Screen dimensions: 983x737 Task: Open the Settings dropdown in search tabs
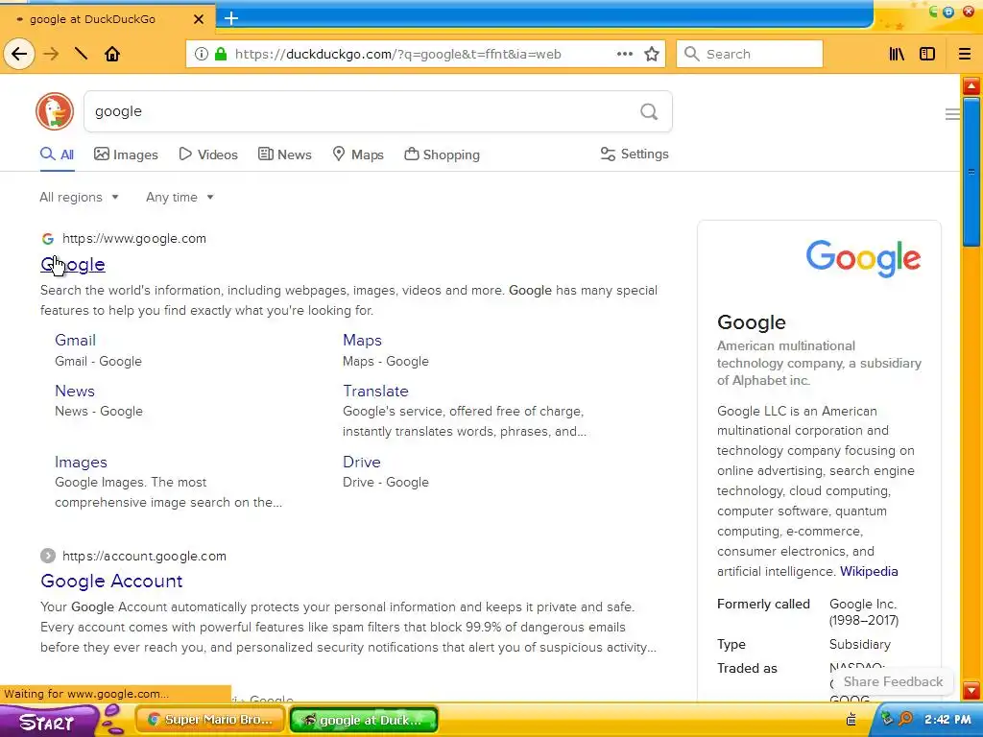point(635,155)
